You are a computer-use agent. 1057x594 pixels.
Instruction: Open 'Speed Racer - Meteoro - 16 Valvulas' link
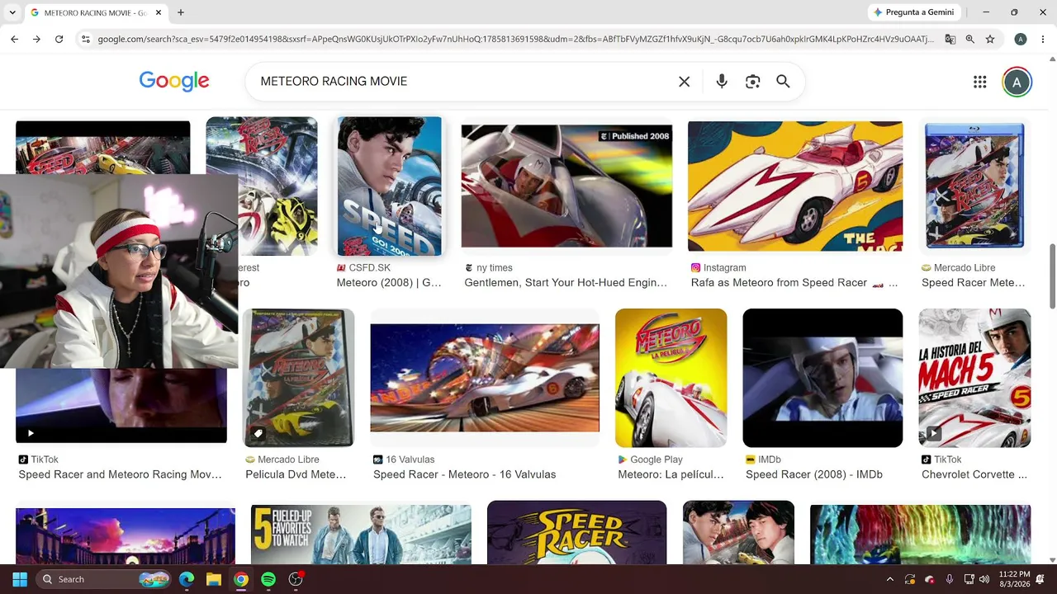click(464, 474)
